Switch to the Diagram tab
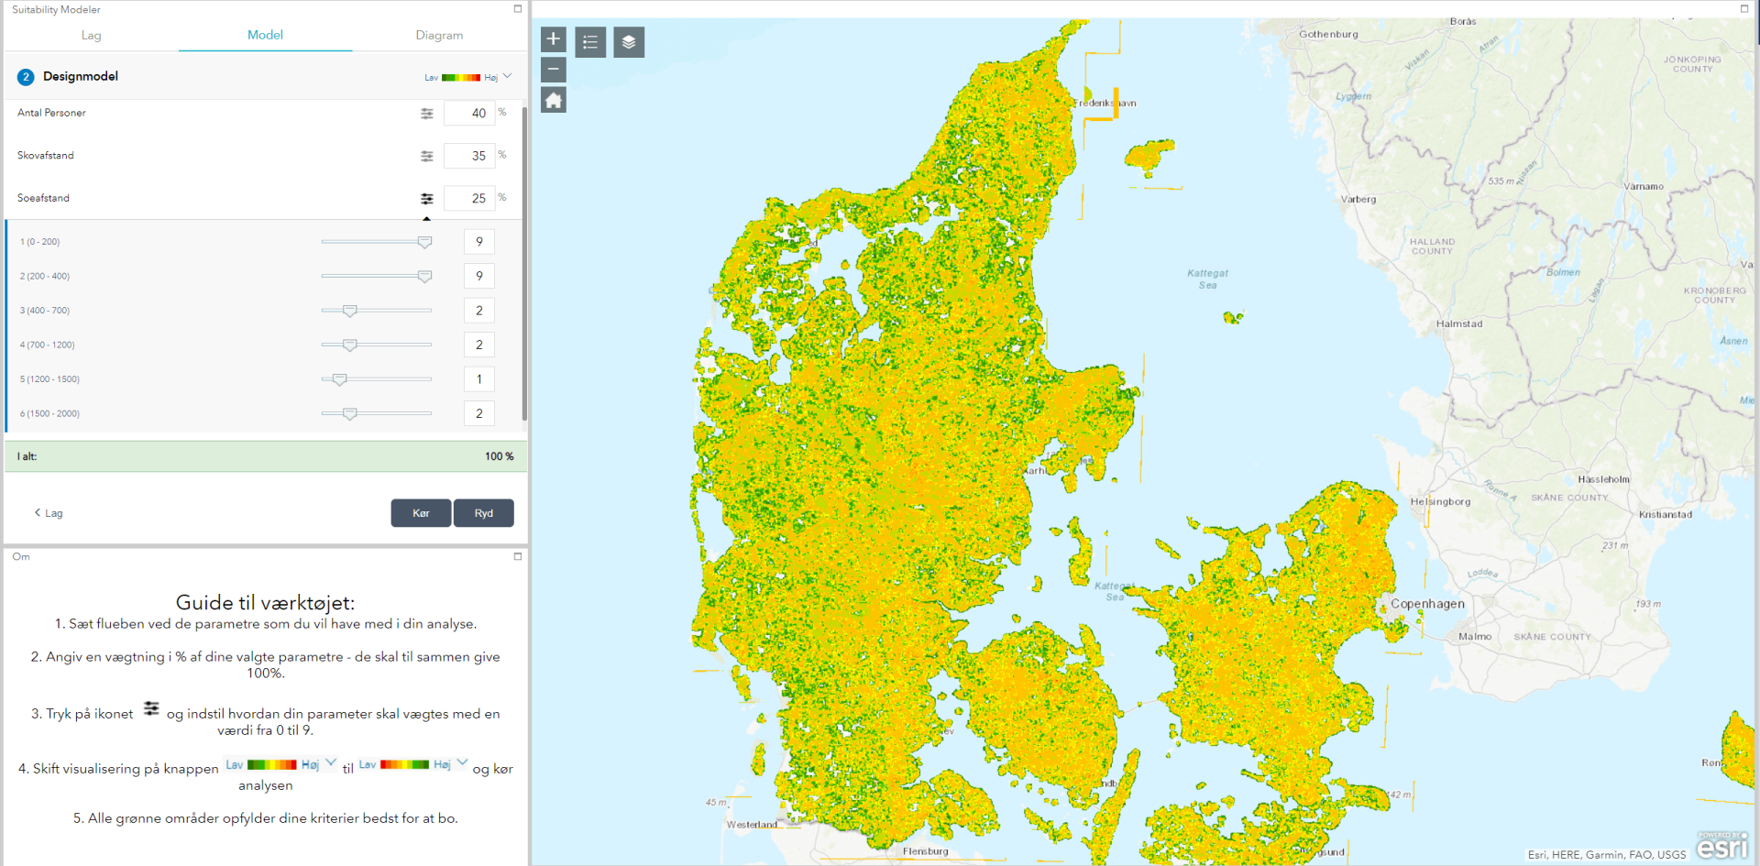 [x=439, y=36]
